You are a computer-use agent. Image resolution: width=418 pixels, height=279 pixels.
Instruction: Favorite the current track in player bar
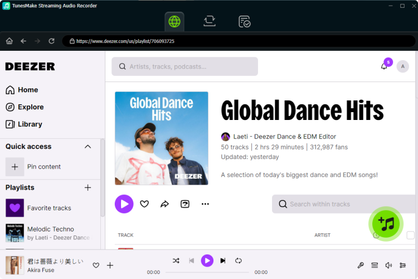click(96, 266)
